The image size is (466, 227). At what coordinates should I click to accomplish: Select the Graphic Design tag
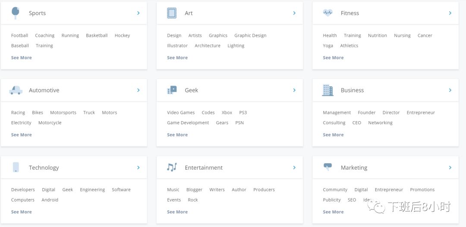pos(250,35)
